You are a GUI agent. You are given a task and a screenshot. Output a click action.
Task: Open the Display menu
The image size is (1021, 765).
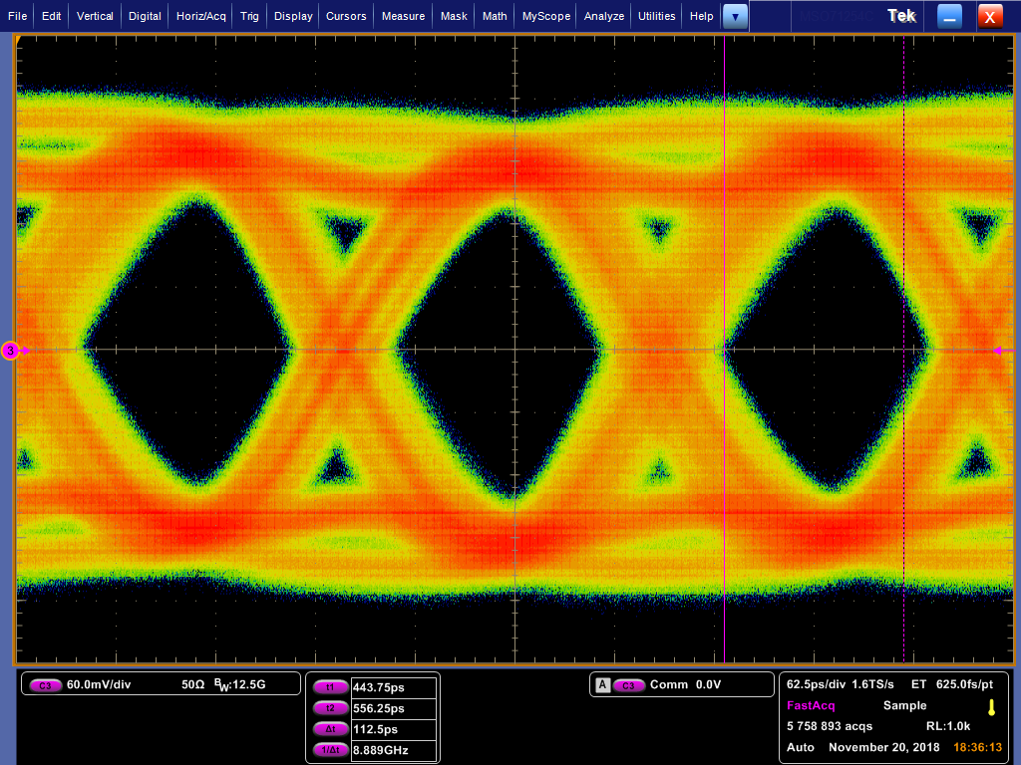pos(293,16)
